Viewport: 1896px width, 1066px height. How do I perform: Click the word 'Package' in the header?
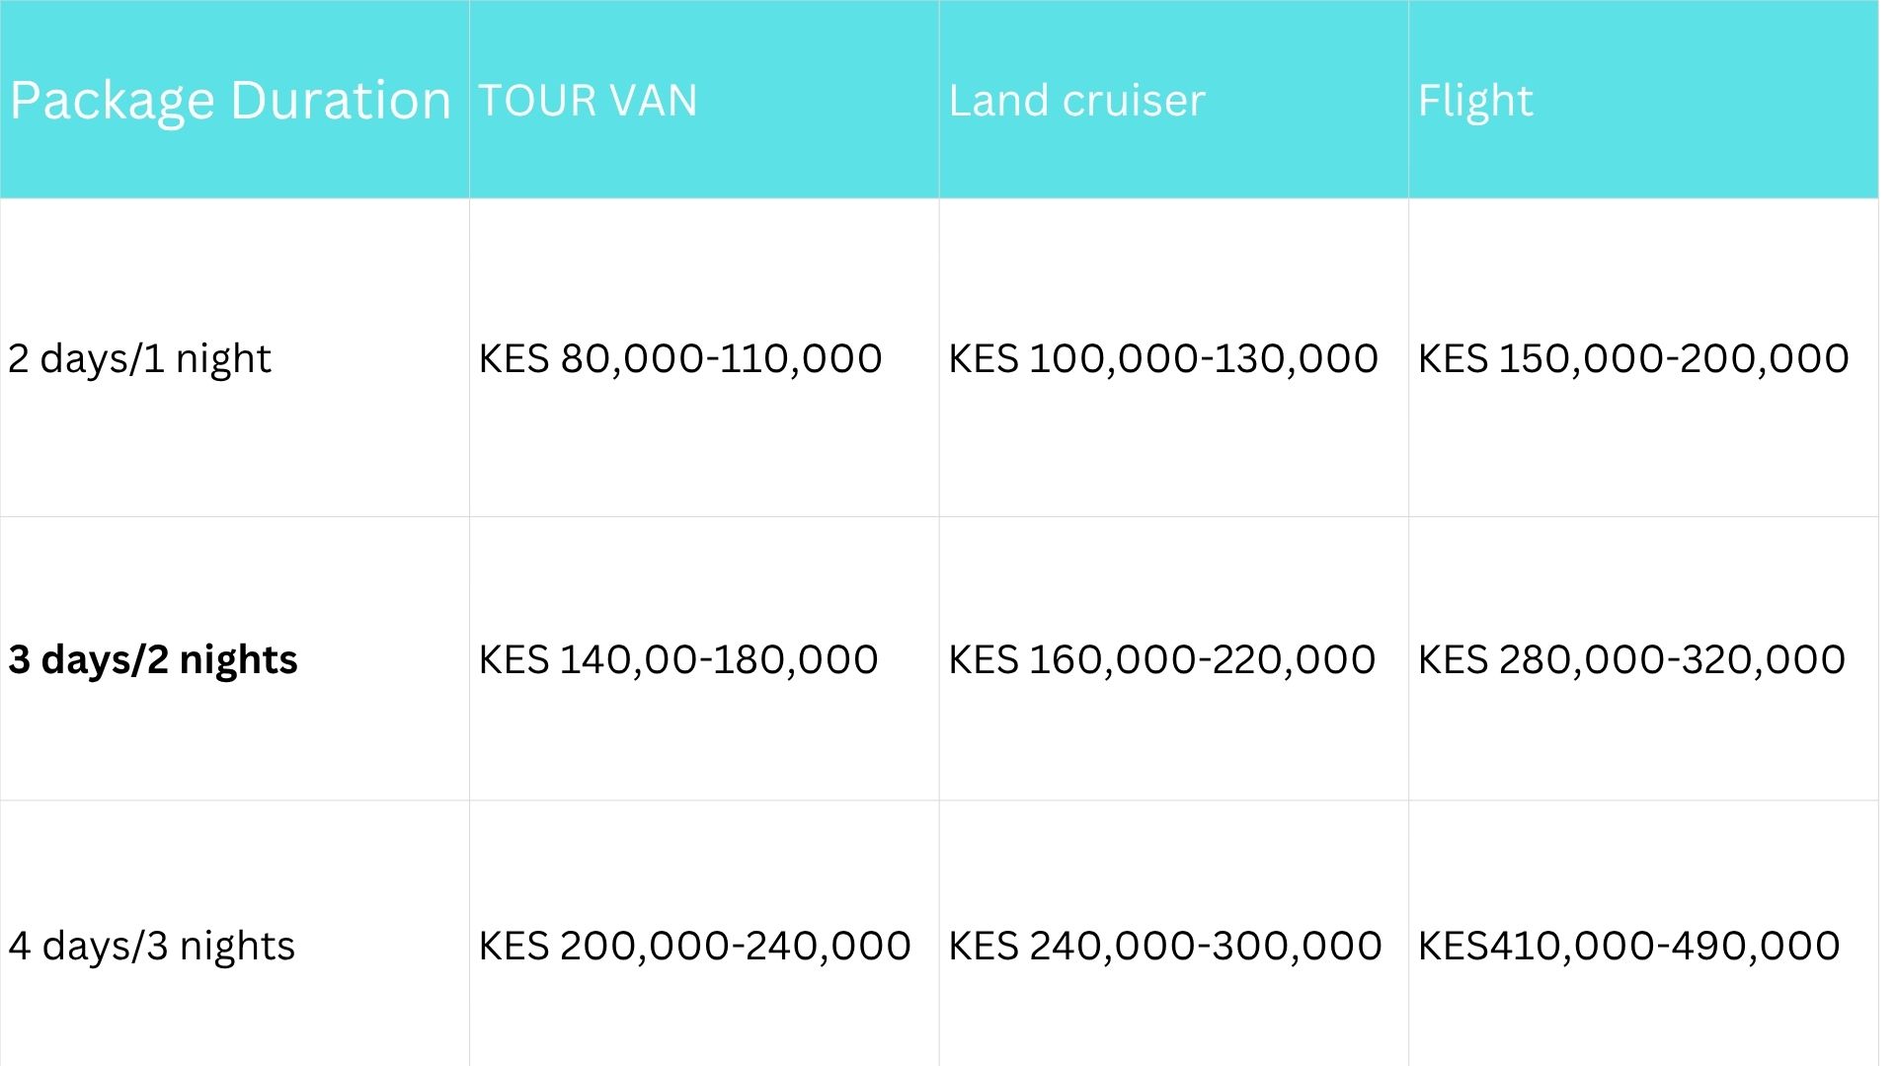(x=112, y=101)
